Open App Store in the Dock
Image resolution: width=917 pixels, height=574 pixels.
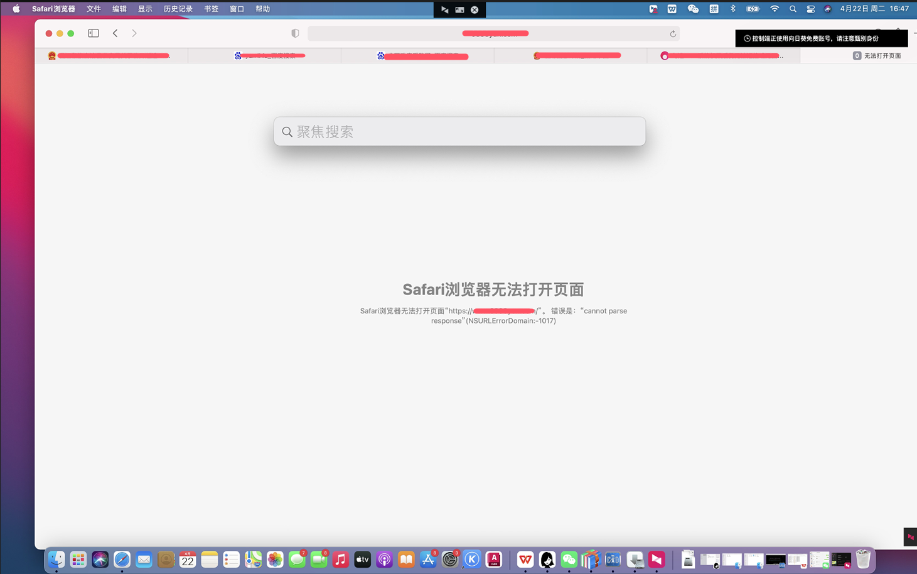[x=428, y=559]
